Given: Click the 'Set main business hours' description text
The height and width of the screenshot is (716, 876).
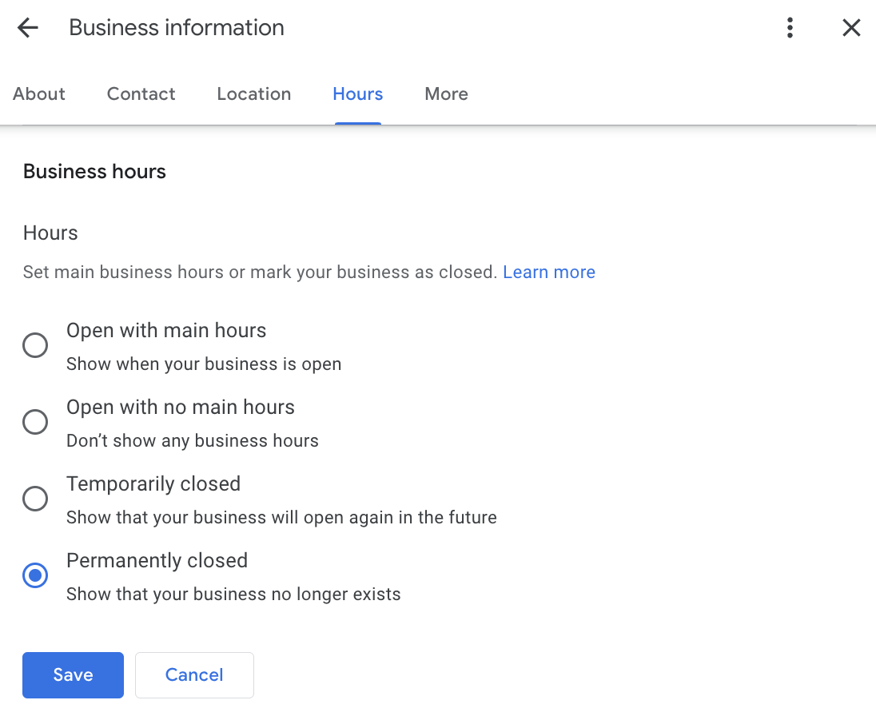Looking at the screenshot, I should [x=260, y=272].
